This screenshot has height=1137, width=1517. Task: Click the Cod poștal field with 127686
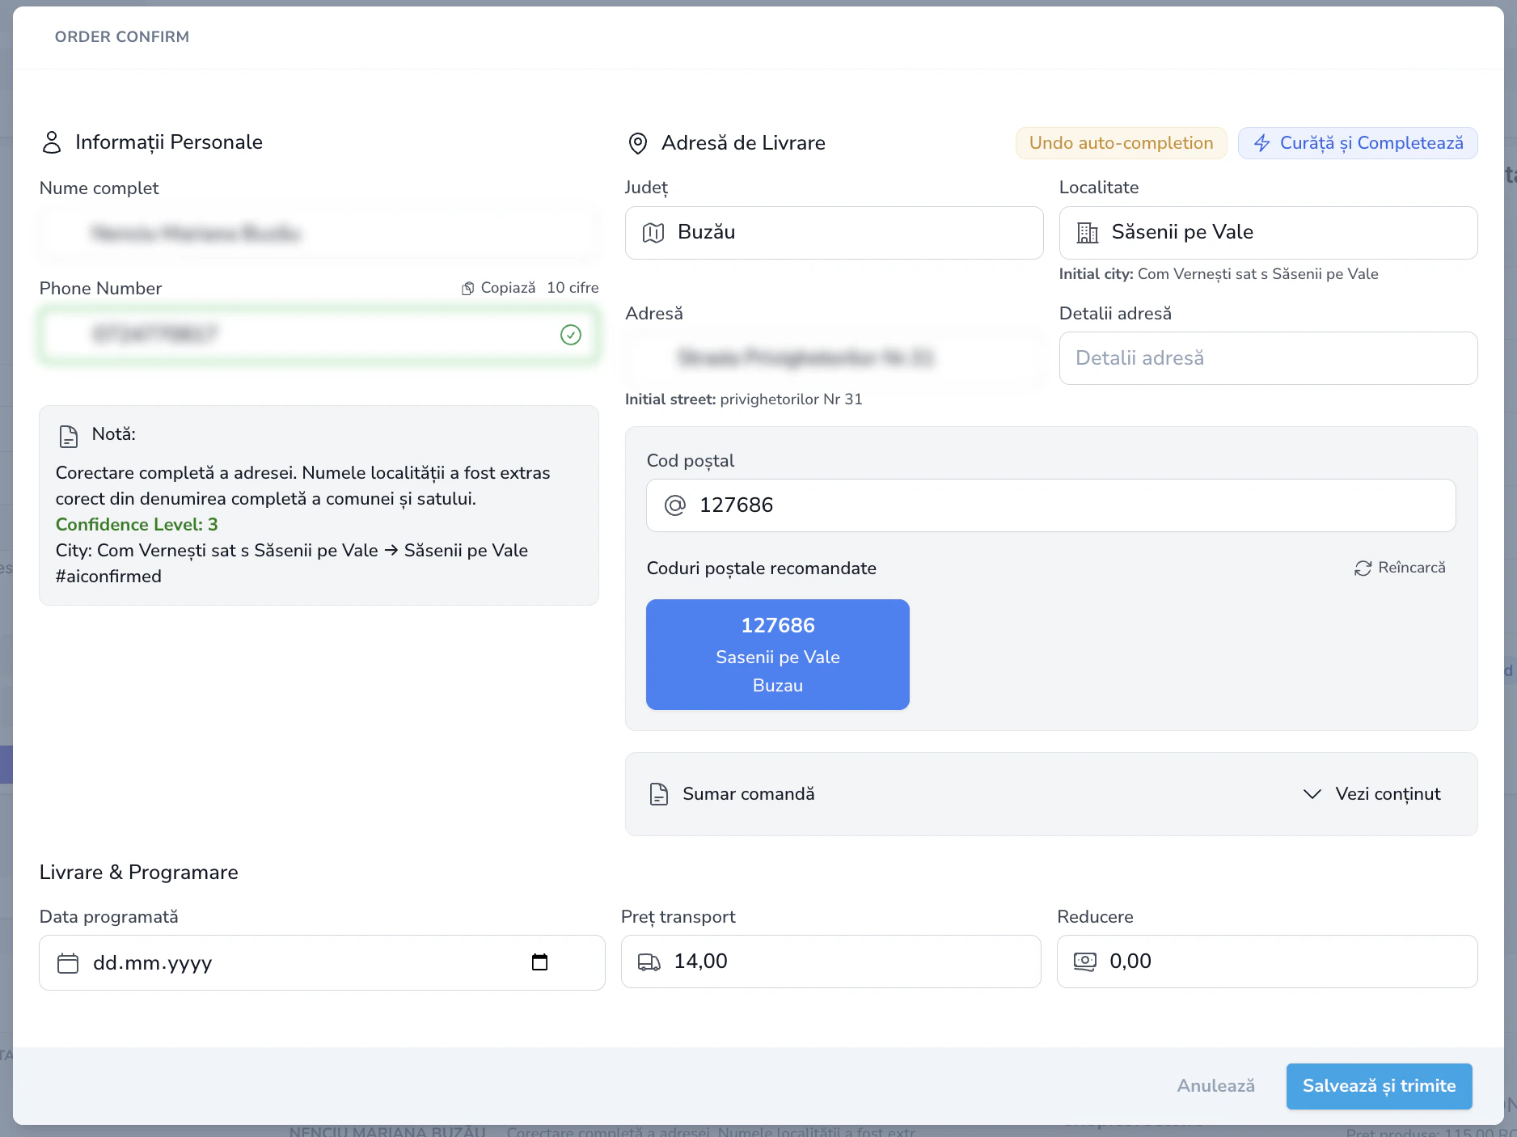1050,505
